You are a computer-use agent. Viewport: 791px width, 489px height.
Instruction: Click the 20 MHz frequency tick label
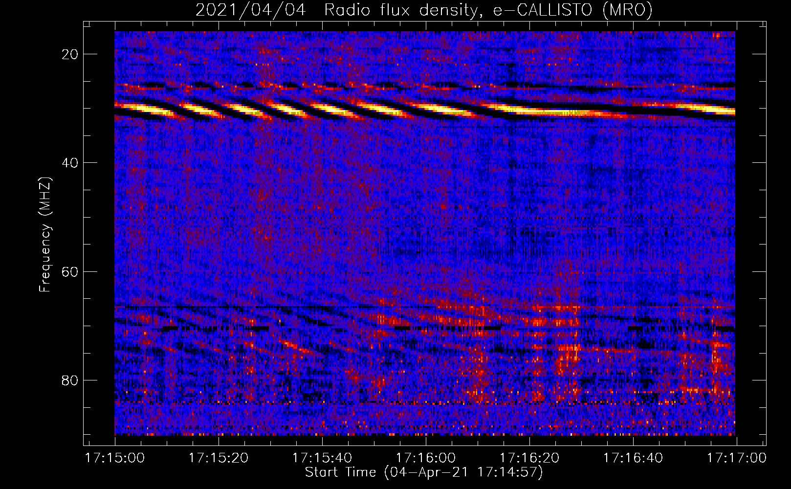pos(70,54)
